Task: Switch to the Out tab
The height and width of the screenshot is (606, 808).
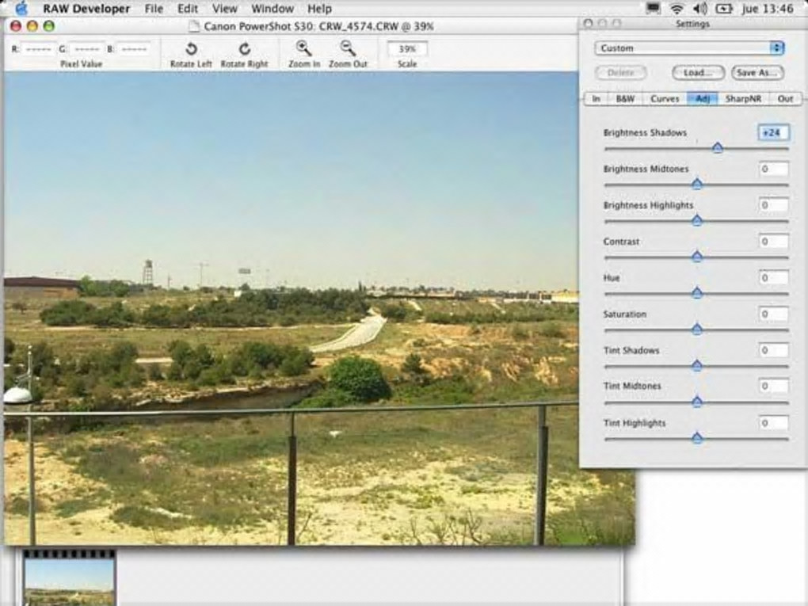Action: 785,98
